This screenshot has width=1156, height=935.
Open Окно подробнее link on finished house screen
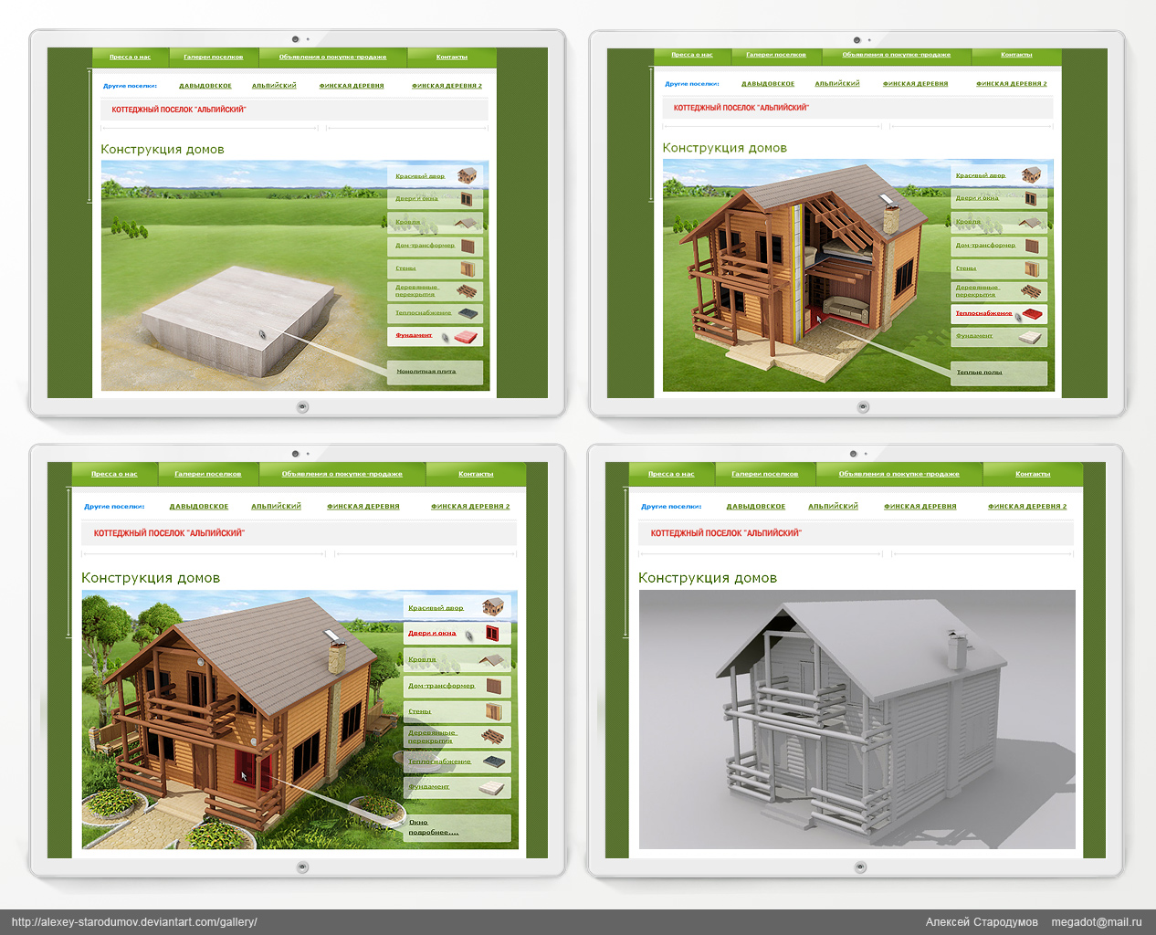pyautogui.click(x=434, y=827)
